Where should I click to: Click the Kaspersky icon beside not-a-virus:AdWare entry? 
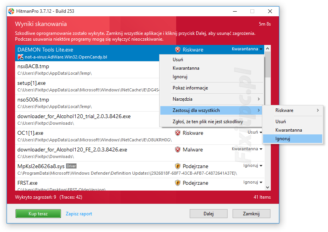tap(20, 57)
